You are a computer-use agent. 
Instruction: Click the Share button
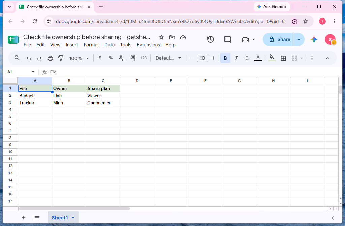click(278, 40)
